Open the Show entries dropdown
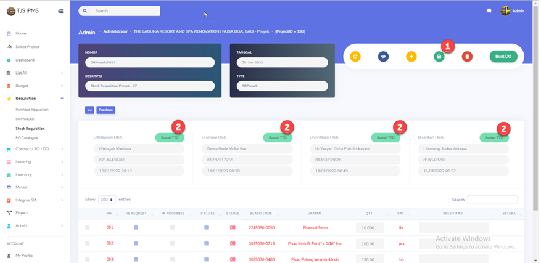The height and width of the screenshot is (263, 541). (107, 200)
